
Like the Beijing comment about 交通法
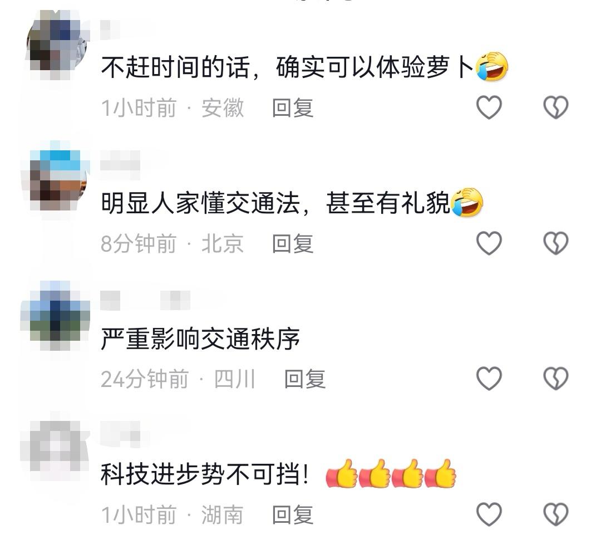click(489, 243)
